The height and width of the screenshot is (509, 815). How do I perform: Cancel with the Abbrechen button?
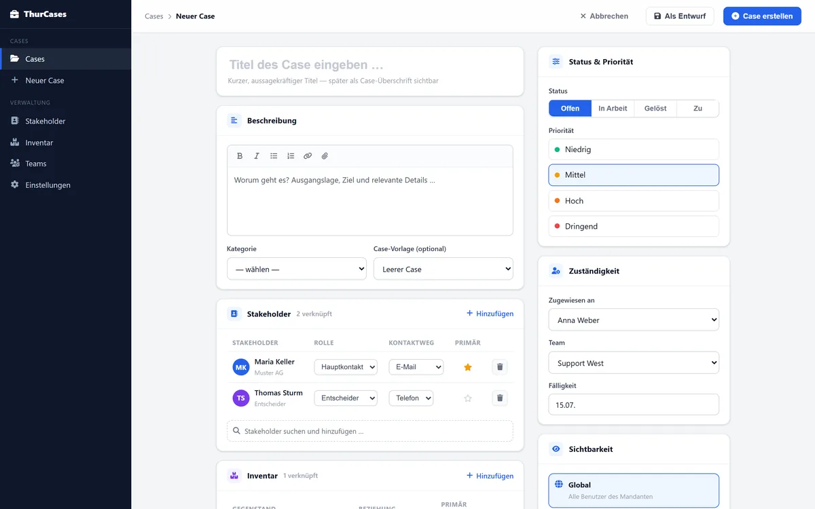click(604, 16)
